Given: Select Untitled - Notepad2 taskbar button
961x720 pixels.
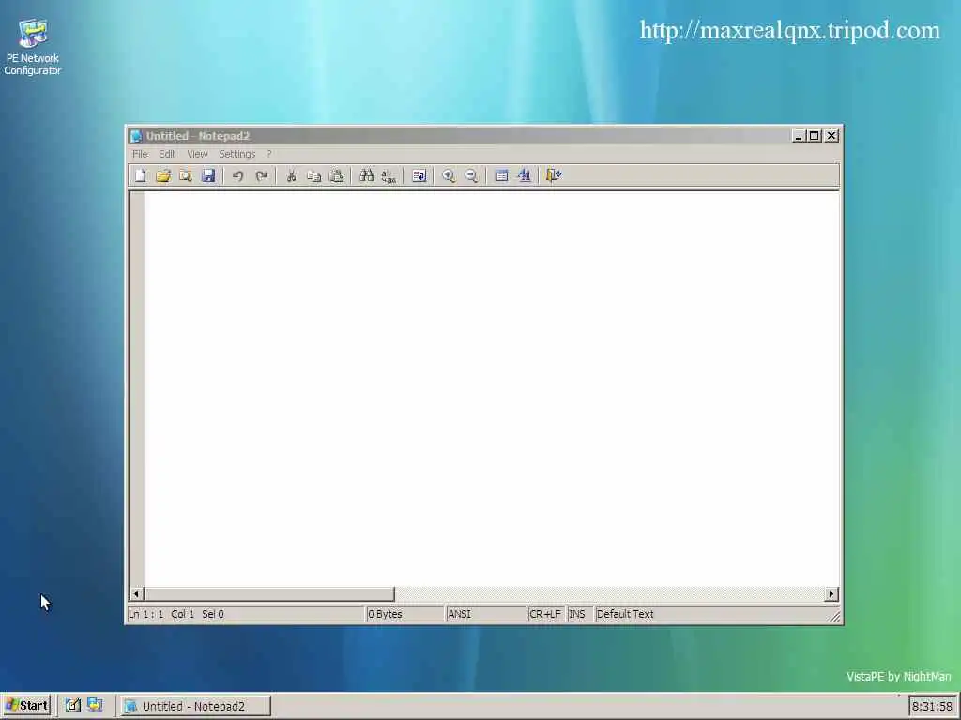Looking at the screenshot, I should [194, 706].
